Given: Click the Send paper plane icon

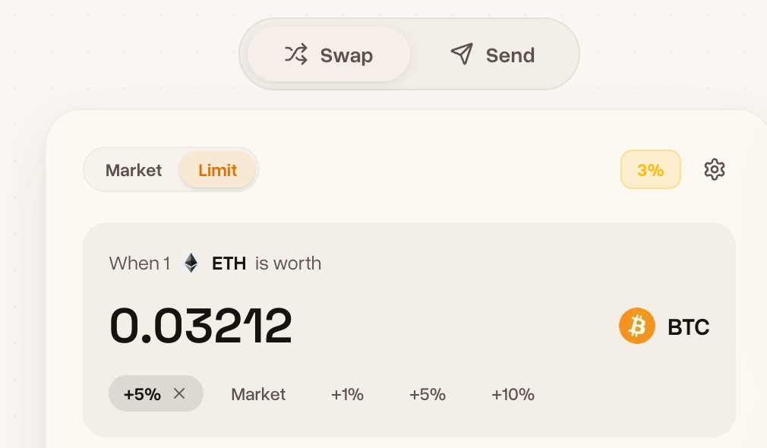Looking at the screenshot, I should coord(462,55).
